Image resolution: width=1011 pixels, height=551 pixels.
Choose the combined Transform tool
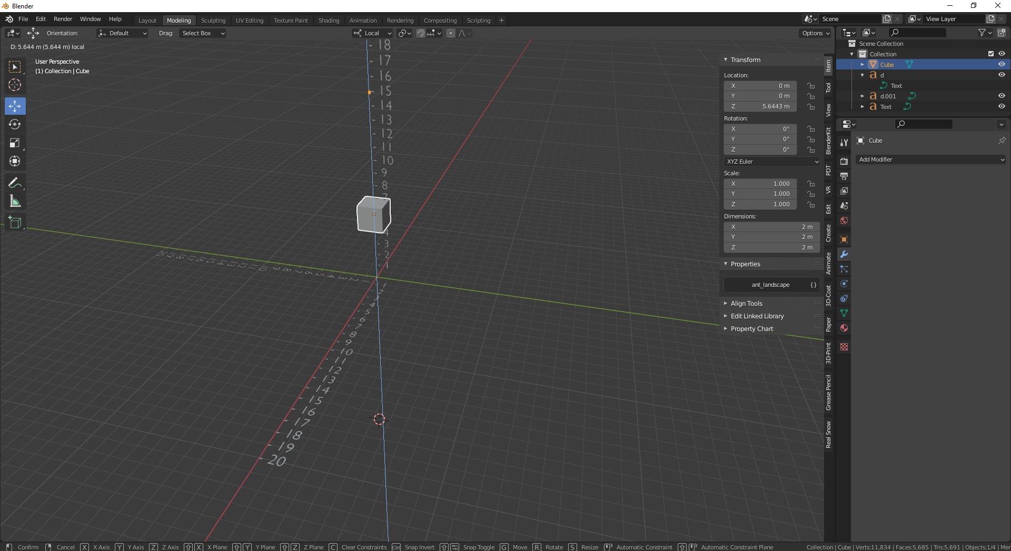[x=15, y=161]
